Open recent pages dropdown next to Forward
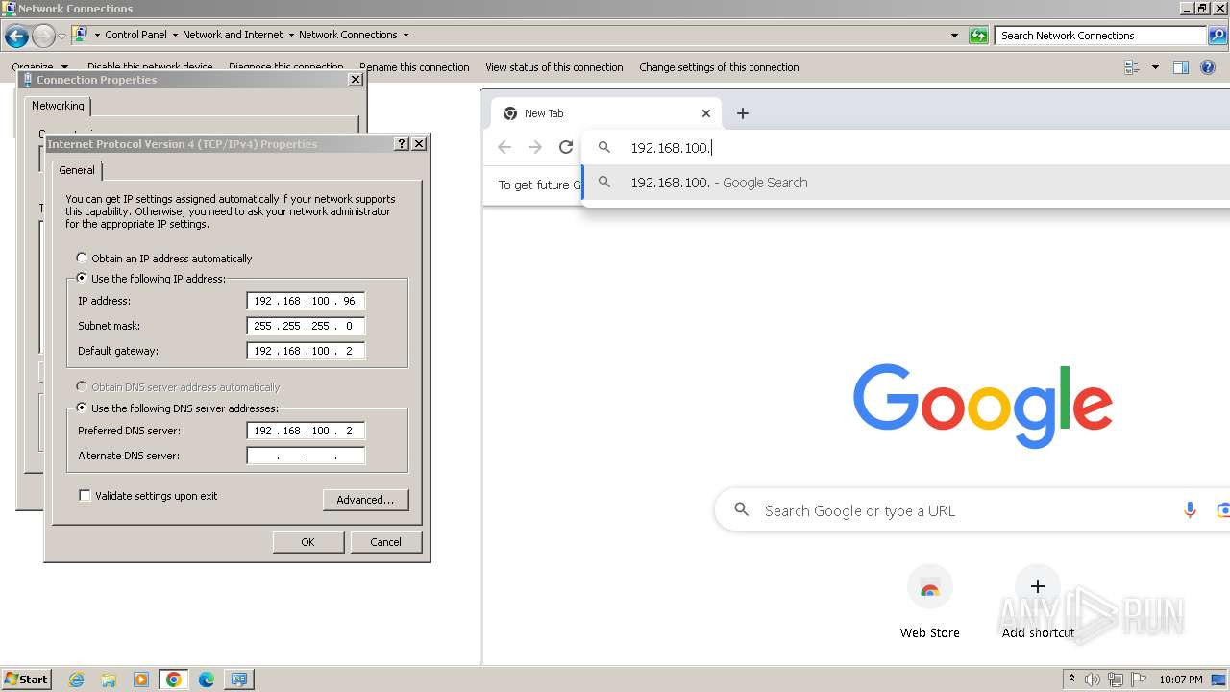 [61, 37]
